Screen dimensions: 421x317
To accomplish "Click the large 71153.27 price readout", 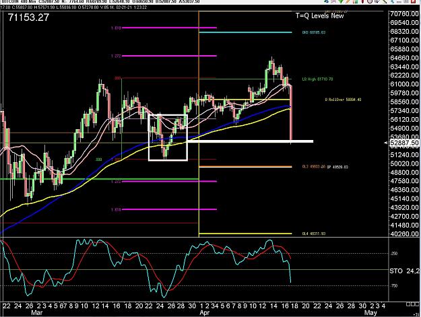I will 28,17.
